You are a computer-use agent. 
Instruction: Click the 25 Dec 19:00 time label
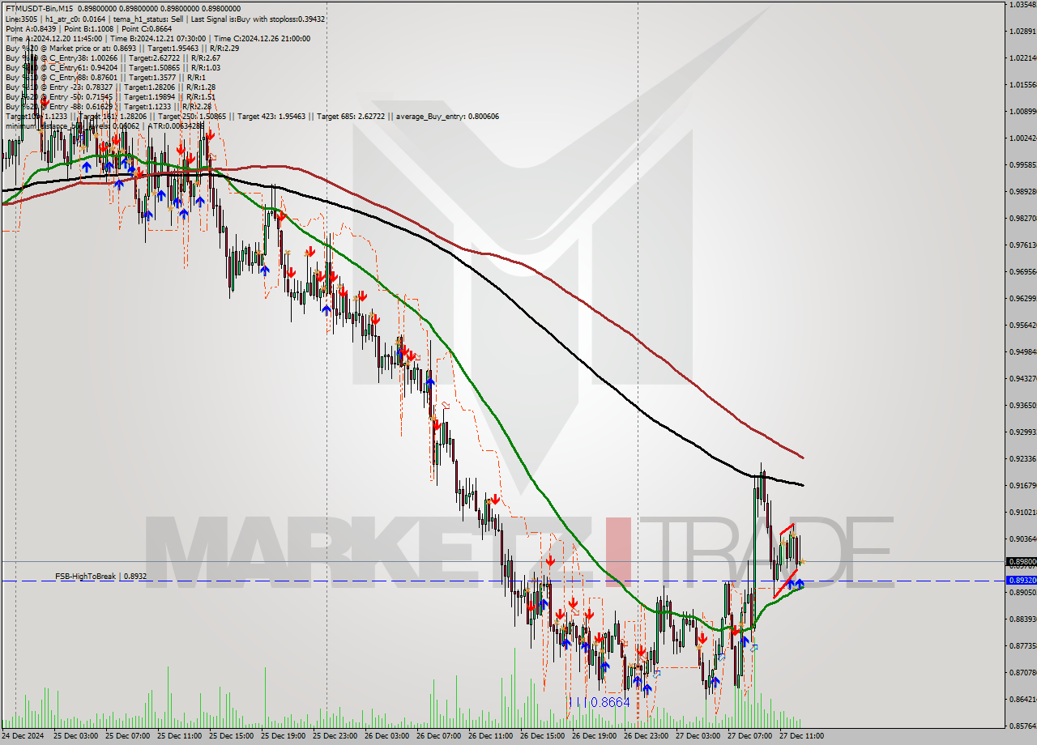(x=283, y=736)
